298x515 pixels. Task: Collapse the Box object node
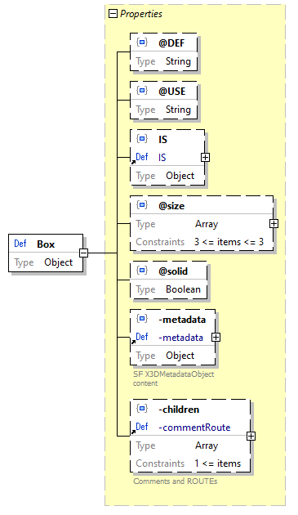click(x=84, y=253)
